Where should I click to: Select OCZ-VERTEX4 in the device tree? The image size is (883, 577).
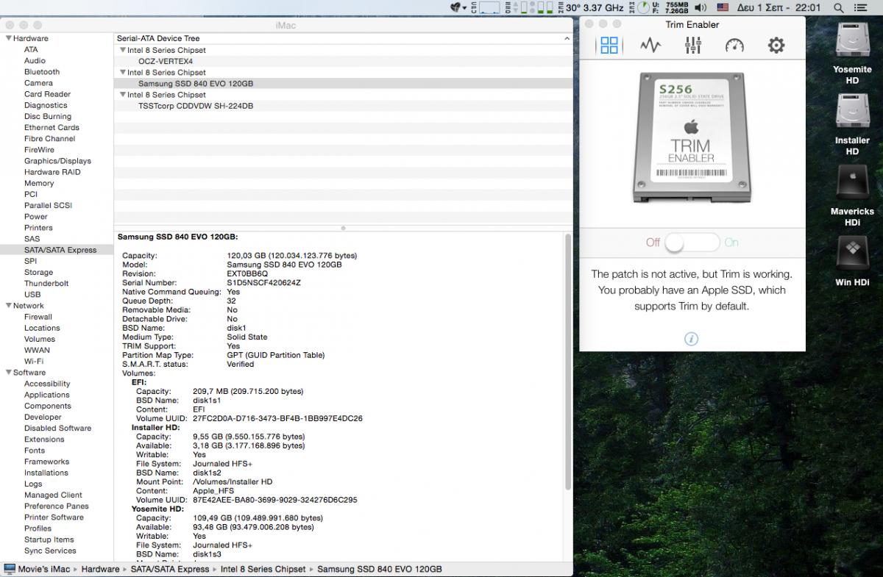click(x=344, y=61)
